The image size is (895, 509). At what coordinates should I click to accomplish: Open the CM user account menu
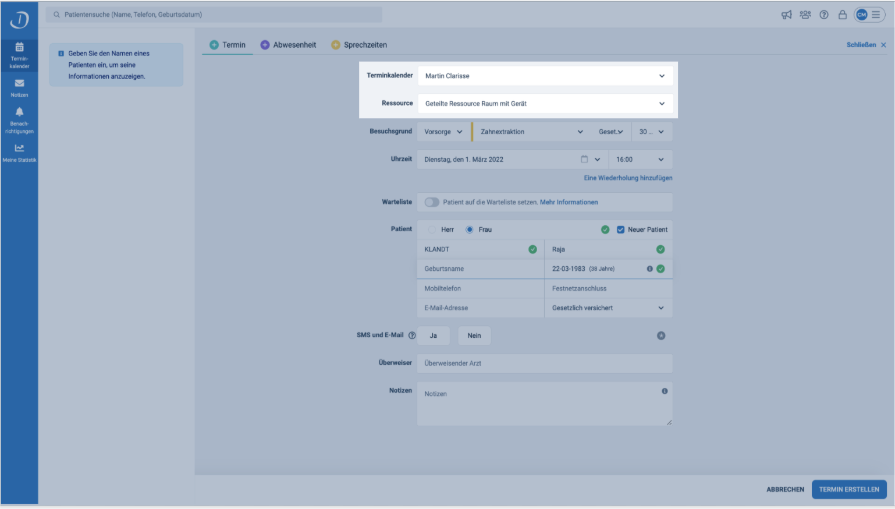869,15
